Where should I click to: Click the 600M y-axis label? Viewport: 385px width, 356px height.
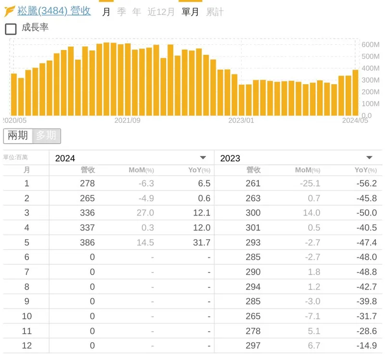click(371, 45)
